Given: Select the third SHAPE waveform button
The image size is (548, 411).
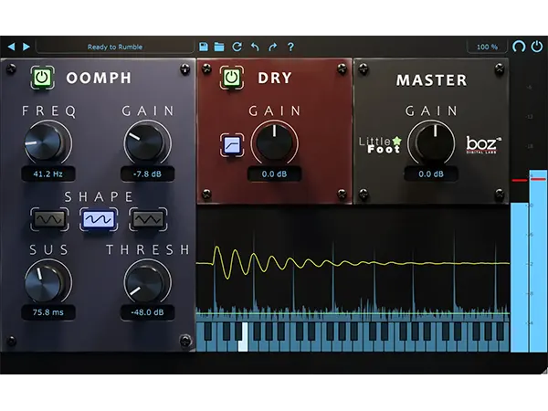Looking at the screenshot, I should pos(145,219).
